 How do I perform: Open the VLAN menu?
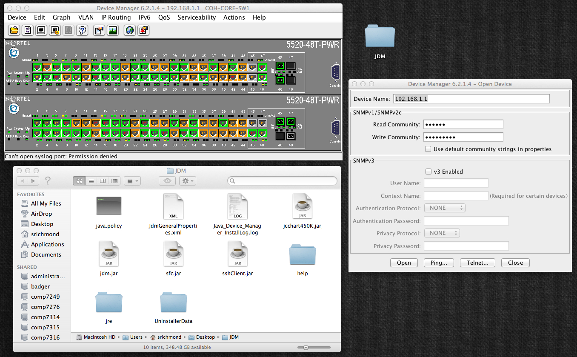click(86, 17)
